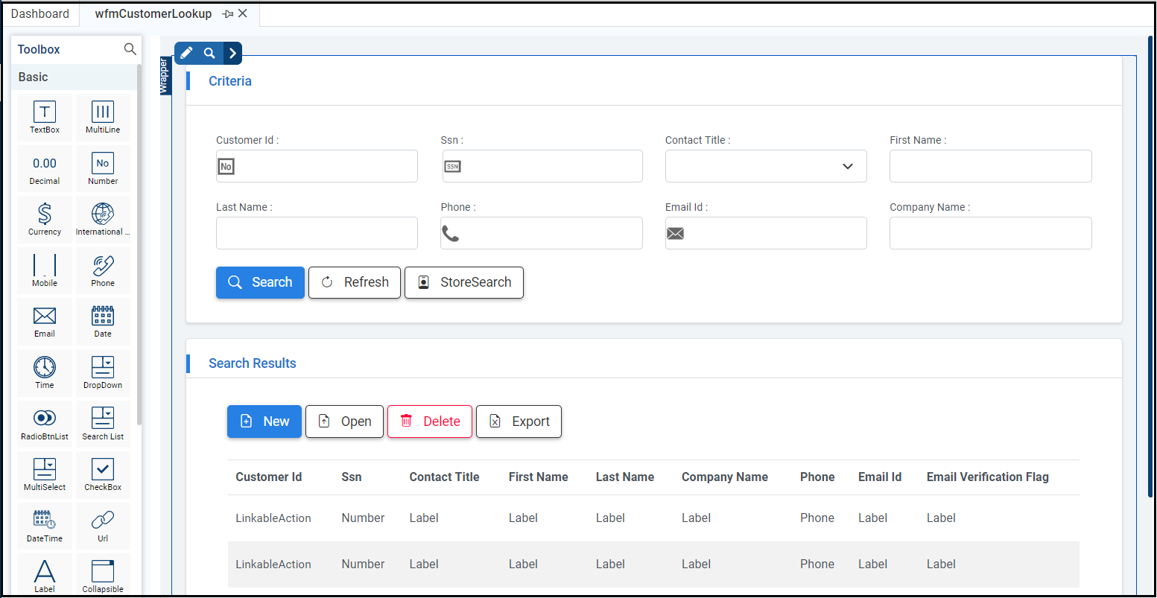1157x598 pixels.
Task: Select the CheckBox control in Toolbox
Action: point(103,474)
